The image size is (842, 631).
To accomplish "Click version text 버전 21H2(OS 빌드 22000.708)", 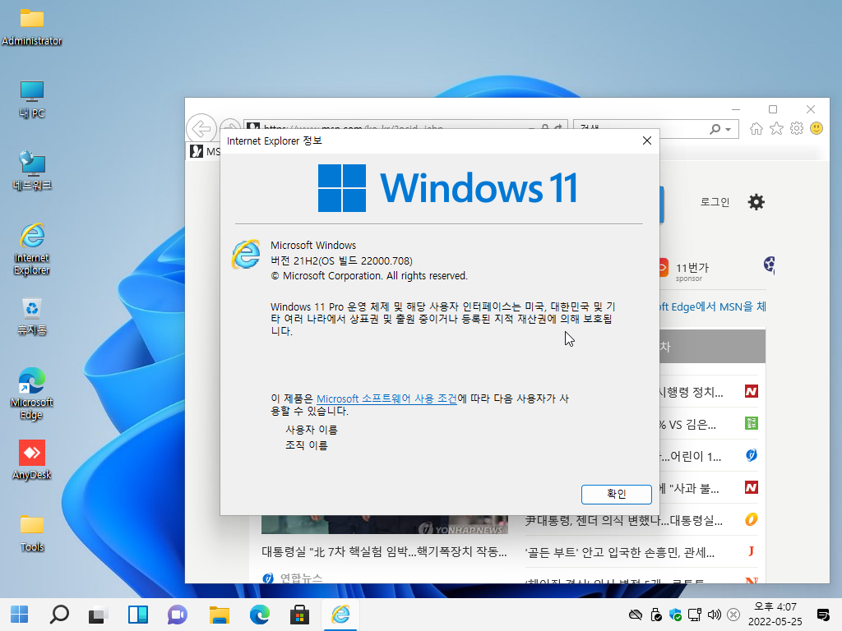I will 341,260.
